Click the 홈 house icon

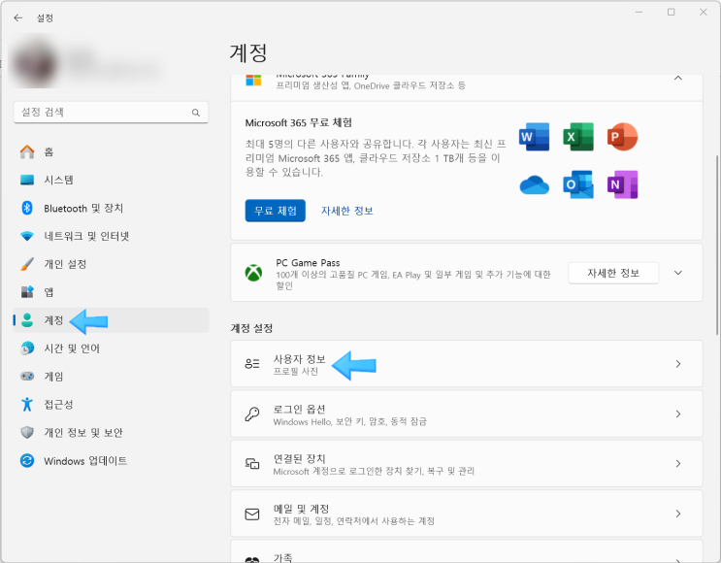pos(27,151)
